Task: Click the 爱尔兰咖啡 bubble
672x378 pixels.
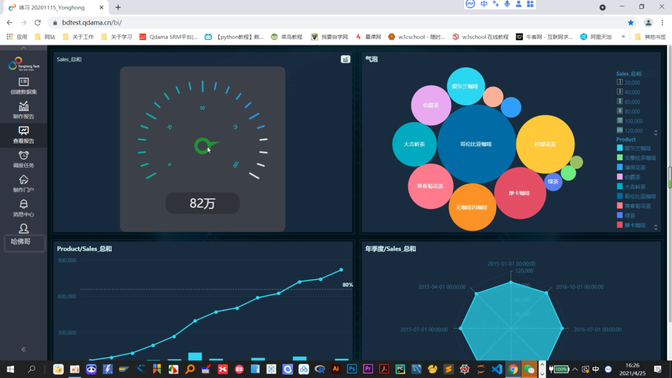Action: [x=466, y=86]
